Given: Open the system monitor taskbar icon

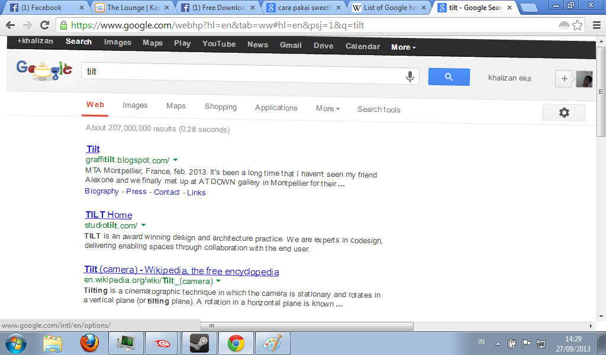Looking at the screenshot, I should [125, 343].
